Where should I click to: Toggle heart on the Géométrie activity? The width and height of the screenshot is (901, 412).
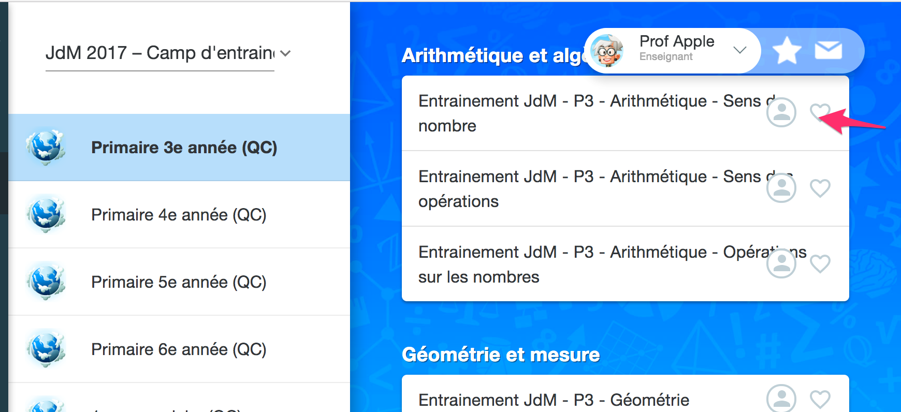[820, 399]
